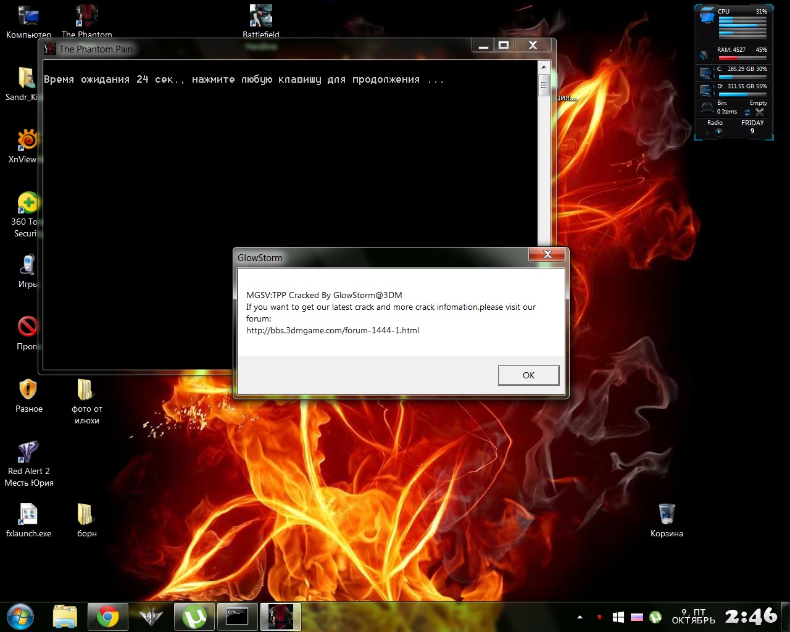Select the Battlefield desktop shortcut
The height and width of the screenshot is (632, 790).
click(261, 21)
